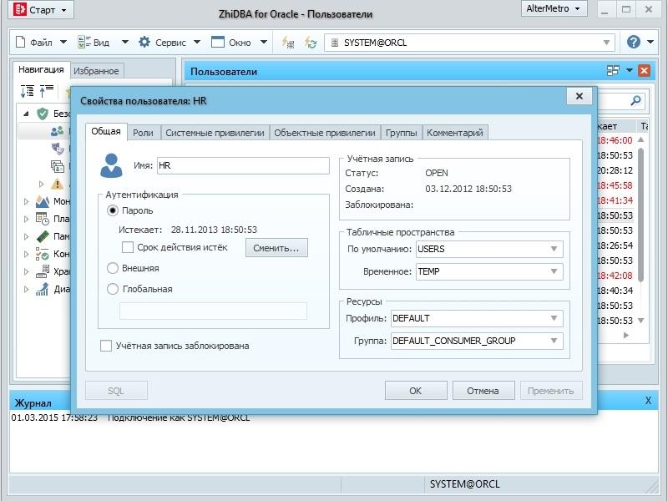The width and height of the screenshot is (668, 501).
Task: Click the scroll-down arrow in users list
Action: 640,321
